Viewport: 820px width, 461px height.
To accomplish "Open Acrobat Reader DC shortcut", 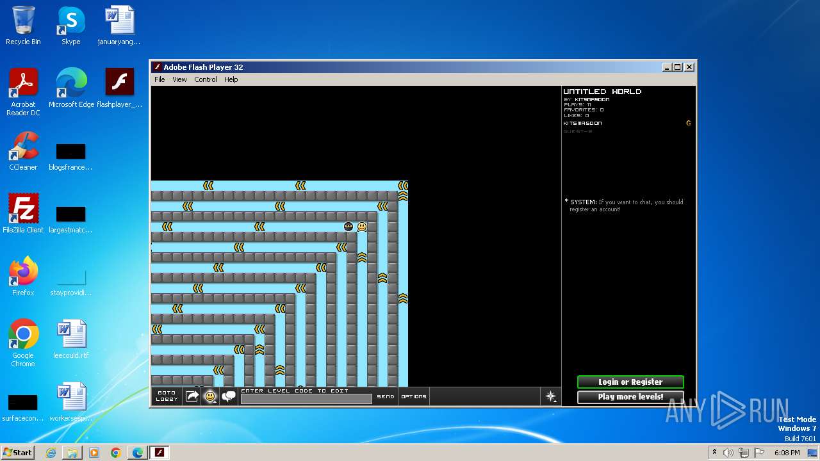I will (x=23, y=92).
